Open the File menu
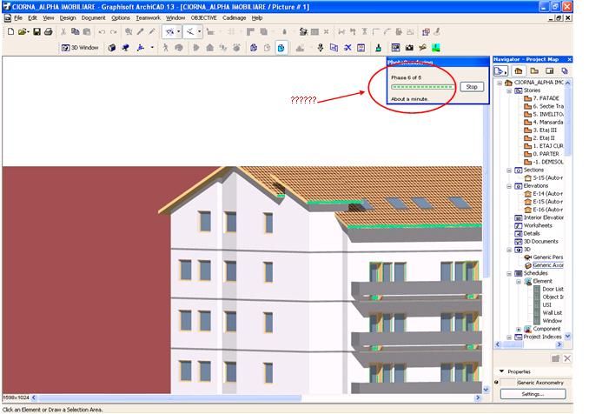This screenshot has width=589, height=414. (x=18, y=17)
